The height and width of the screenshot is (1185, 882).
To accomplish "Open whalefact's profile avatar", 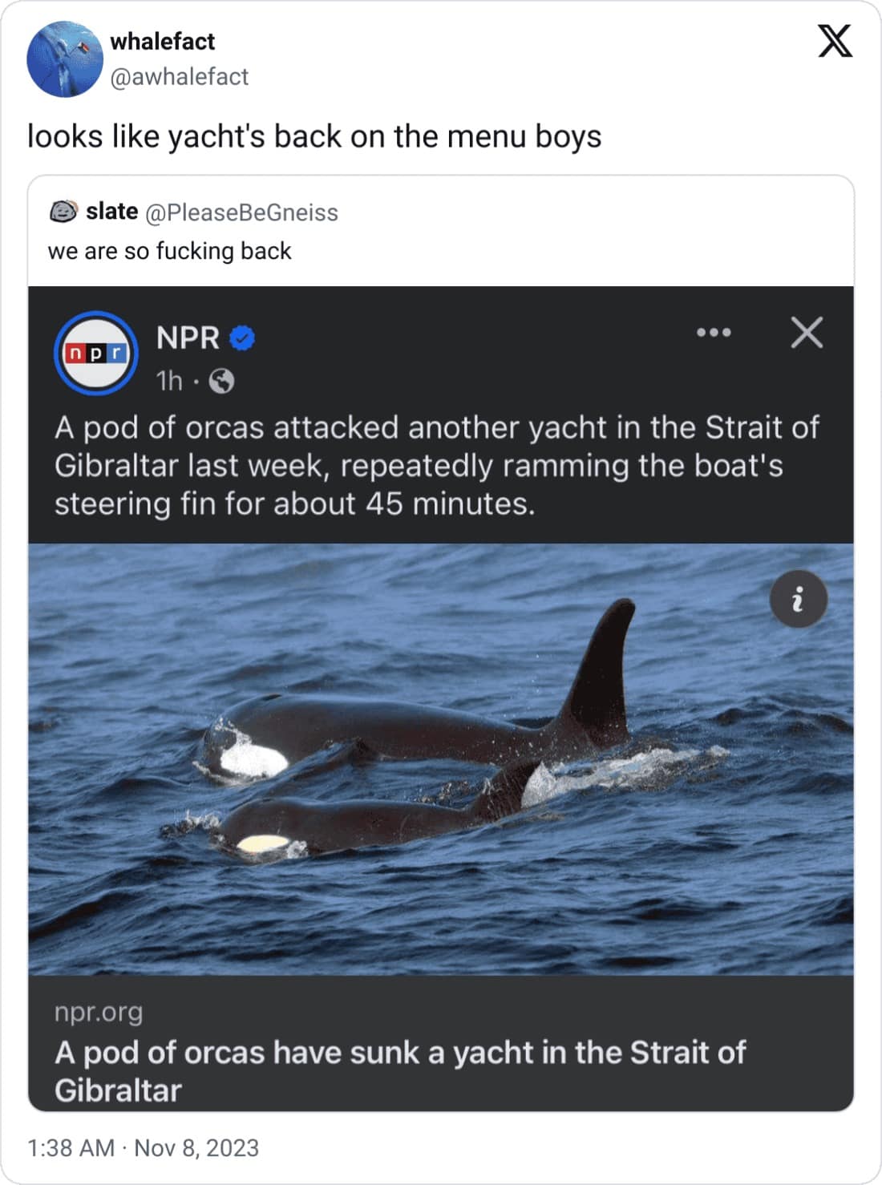I will (x=64, y=59).
